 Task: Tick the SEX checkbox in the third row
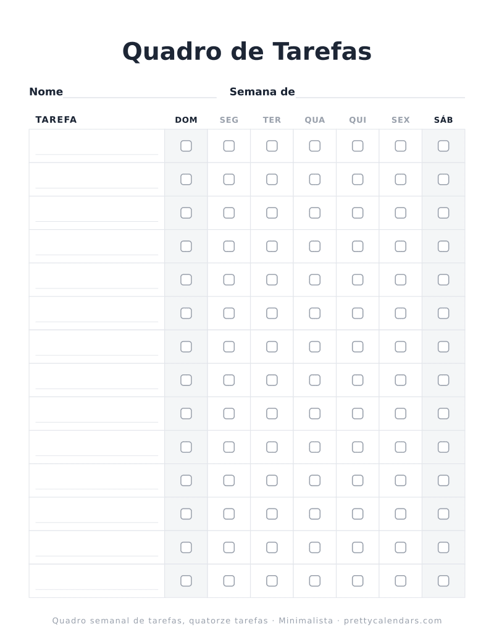click(401, 213)
